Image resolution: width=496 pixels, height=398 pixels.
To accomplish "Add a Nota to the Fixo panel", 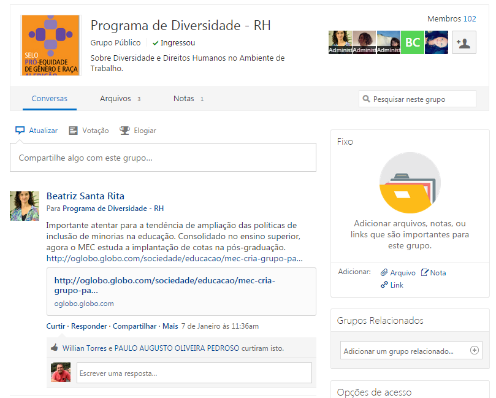I will coord(433,273).
